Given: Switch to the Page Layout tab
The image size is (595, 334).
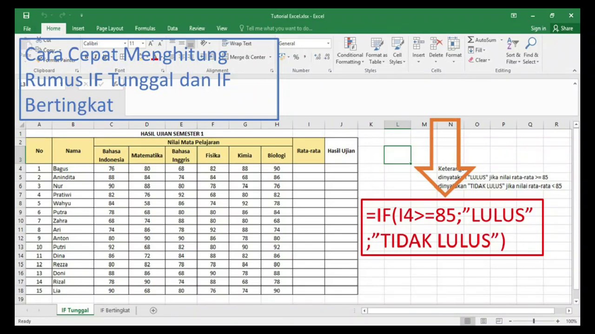Looking at the screenshot, I should click(110, 29).
